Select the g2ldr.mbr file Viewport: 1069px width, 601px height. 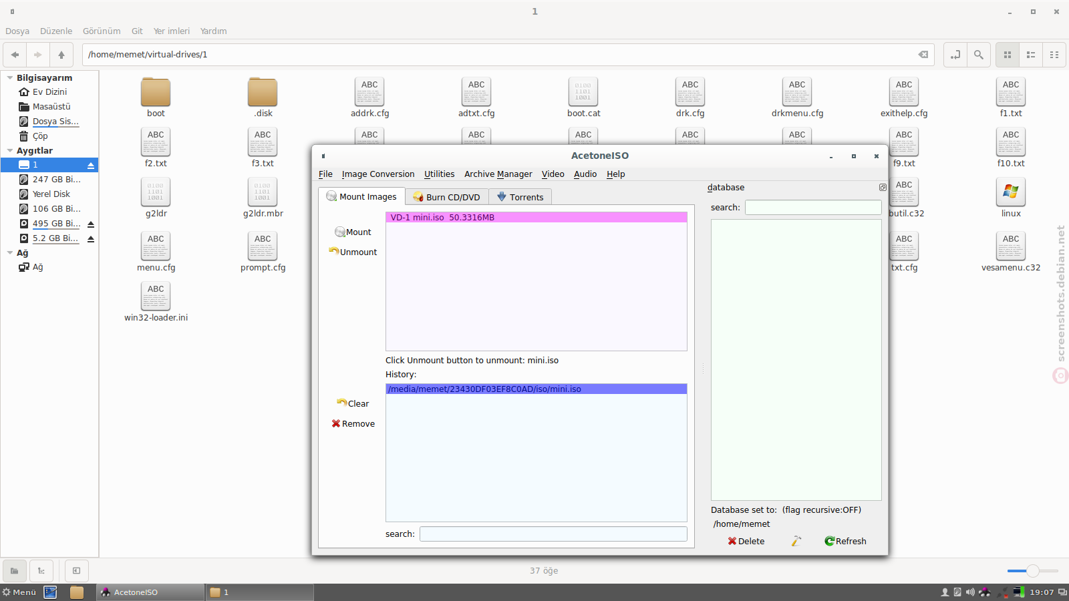point(263,198)
